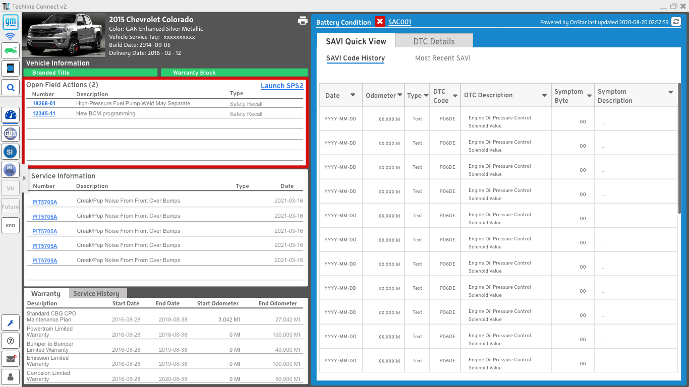Open the DTC Code column dropdown
The height and width of the screenshot is (387, 689).
pos(455,95)
